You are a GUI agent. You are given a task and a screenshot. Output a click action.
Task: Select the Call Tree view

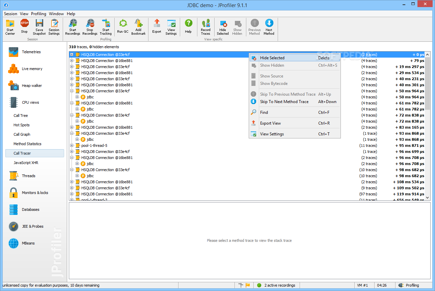21,116
